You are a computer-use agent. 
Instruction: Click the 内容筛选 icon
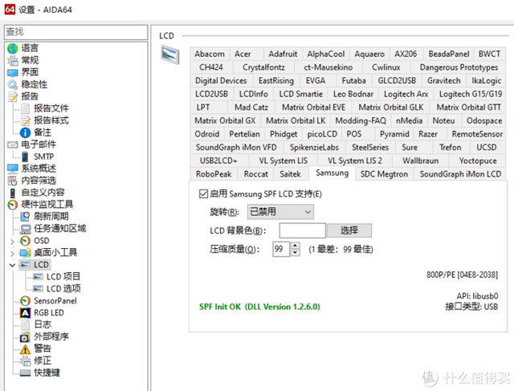pos(13,181)
